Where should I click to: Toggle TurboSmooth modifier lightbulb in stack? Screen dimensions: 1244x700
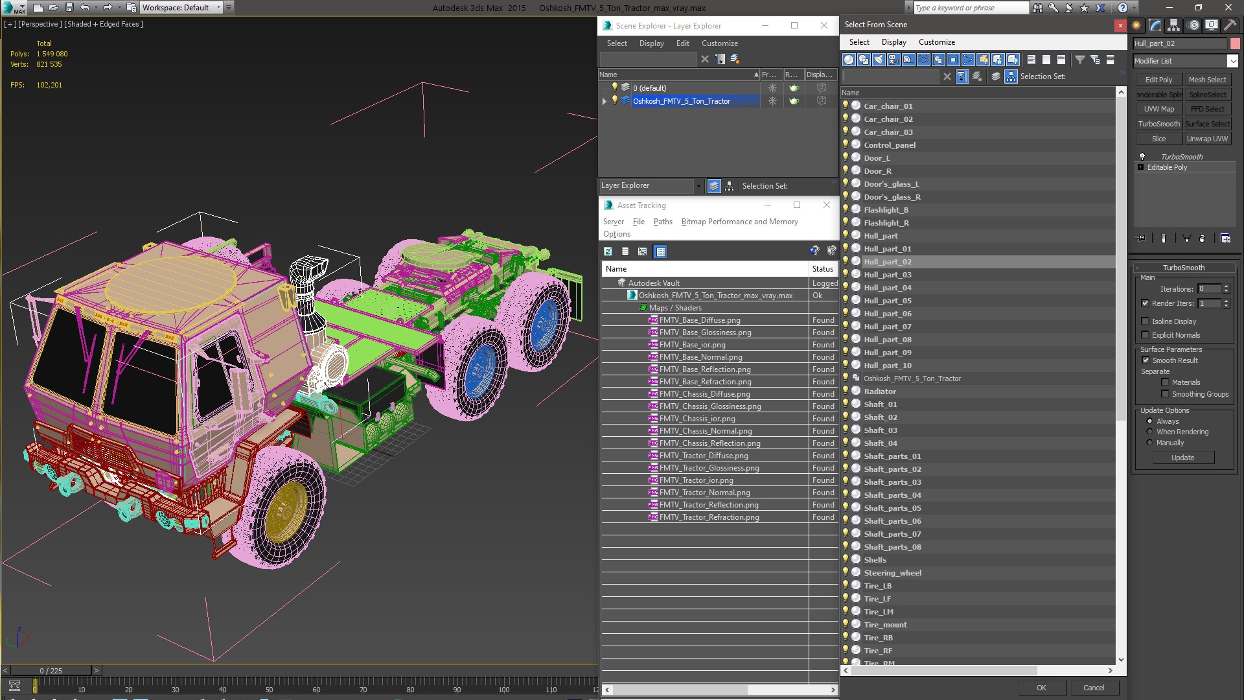(x=1142, y=157)
